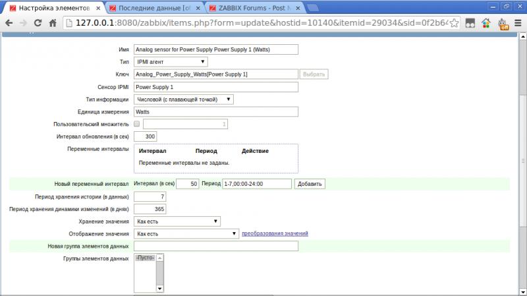Toggle the 'Пользовательский множитель' checkbox
This screenshot has height=296, width=527.
(137, 124)
